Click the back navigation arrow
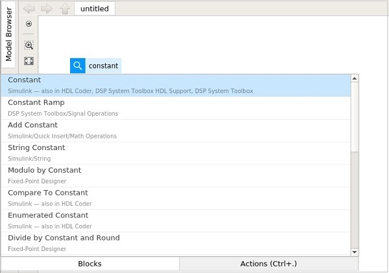Screen dimensions: 389x273 pyautogui.click(x=29, y=8)
